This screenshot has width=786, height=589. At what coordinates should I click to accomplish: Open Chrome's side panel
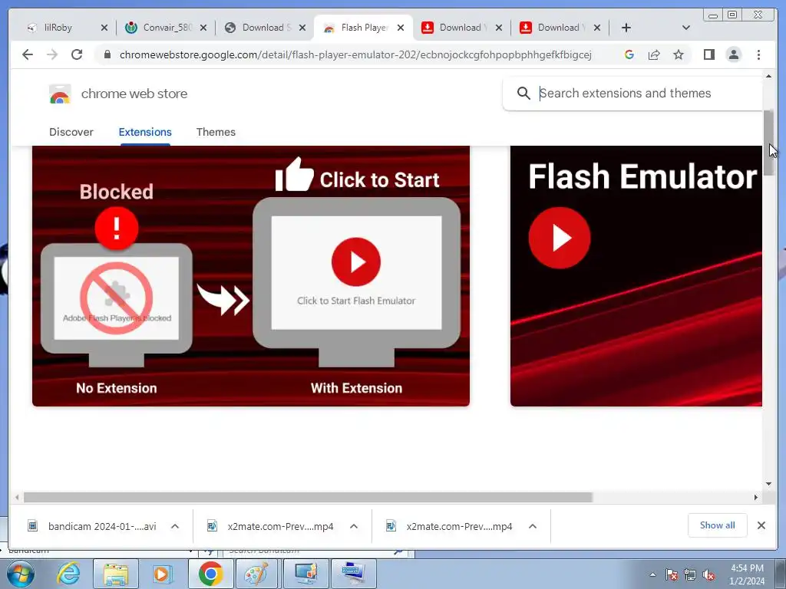[x=708, y=54]
